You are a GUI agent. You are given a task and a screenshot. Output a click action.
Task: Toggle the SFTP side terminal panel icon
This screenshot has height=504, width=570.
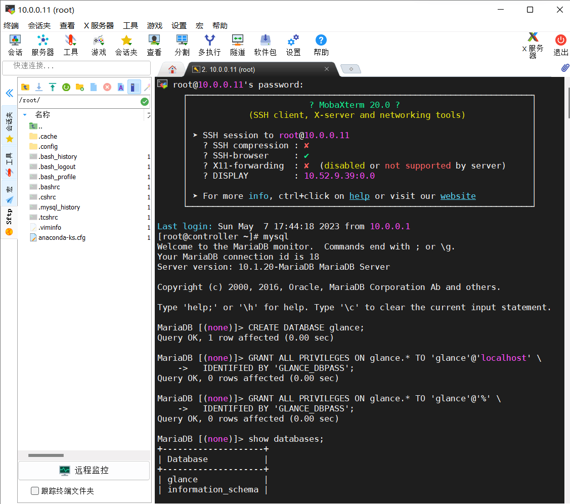point(134,87)
